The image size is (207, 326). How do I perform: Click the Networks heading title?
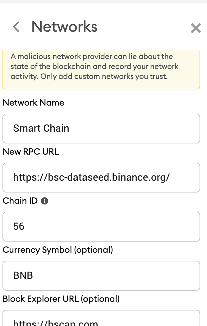click(x=64, y=27)
